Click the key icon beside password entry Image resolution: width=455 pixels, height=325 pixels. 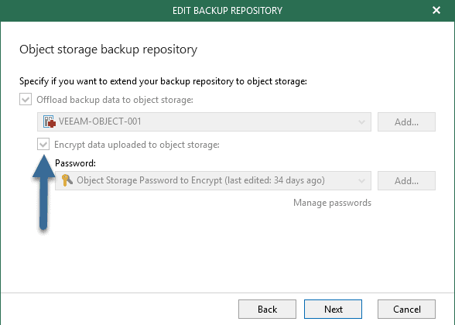[67, 180]
